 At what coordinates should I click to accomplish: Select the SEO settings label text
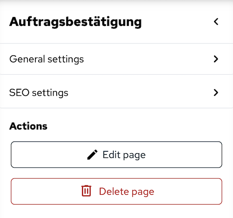[39, 93]
